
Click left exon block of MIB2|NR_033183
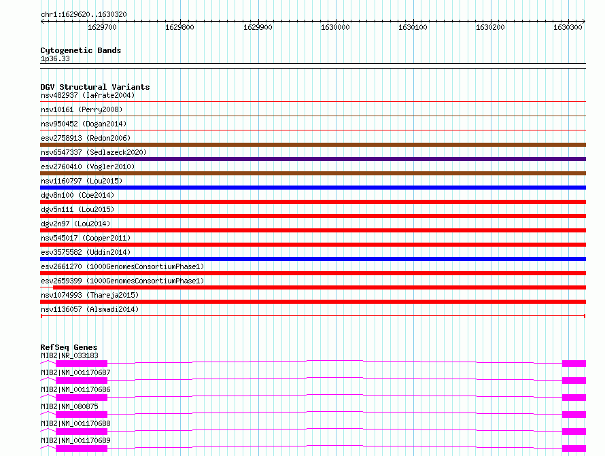82,364
